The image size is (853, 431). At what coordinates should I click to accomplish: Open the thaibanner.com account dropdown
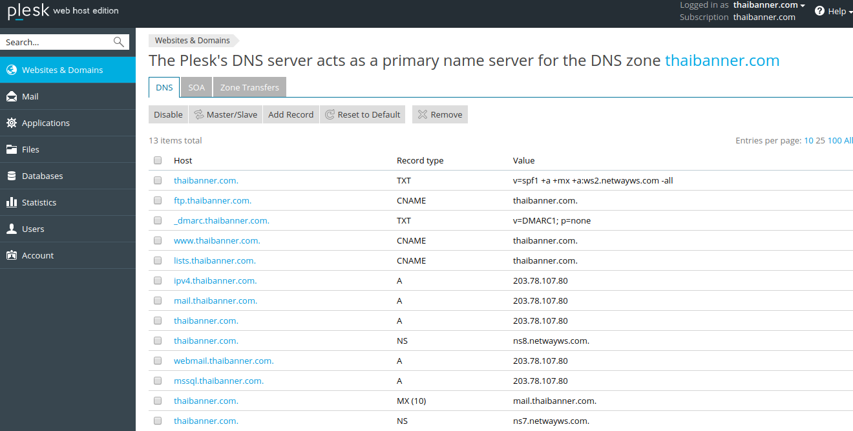pos(769,5)
